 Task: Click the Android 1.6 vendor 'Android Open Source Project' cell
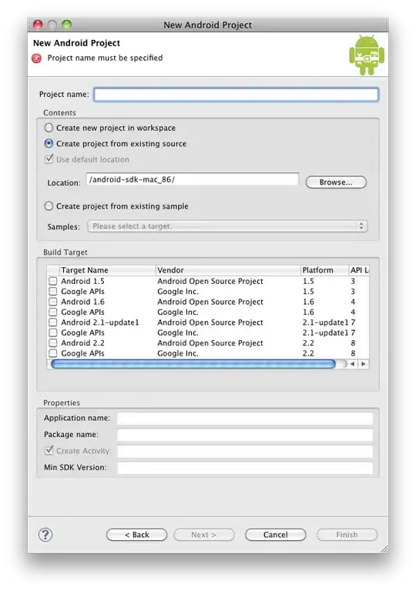[x=210, y=302]
